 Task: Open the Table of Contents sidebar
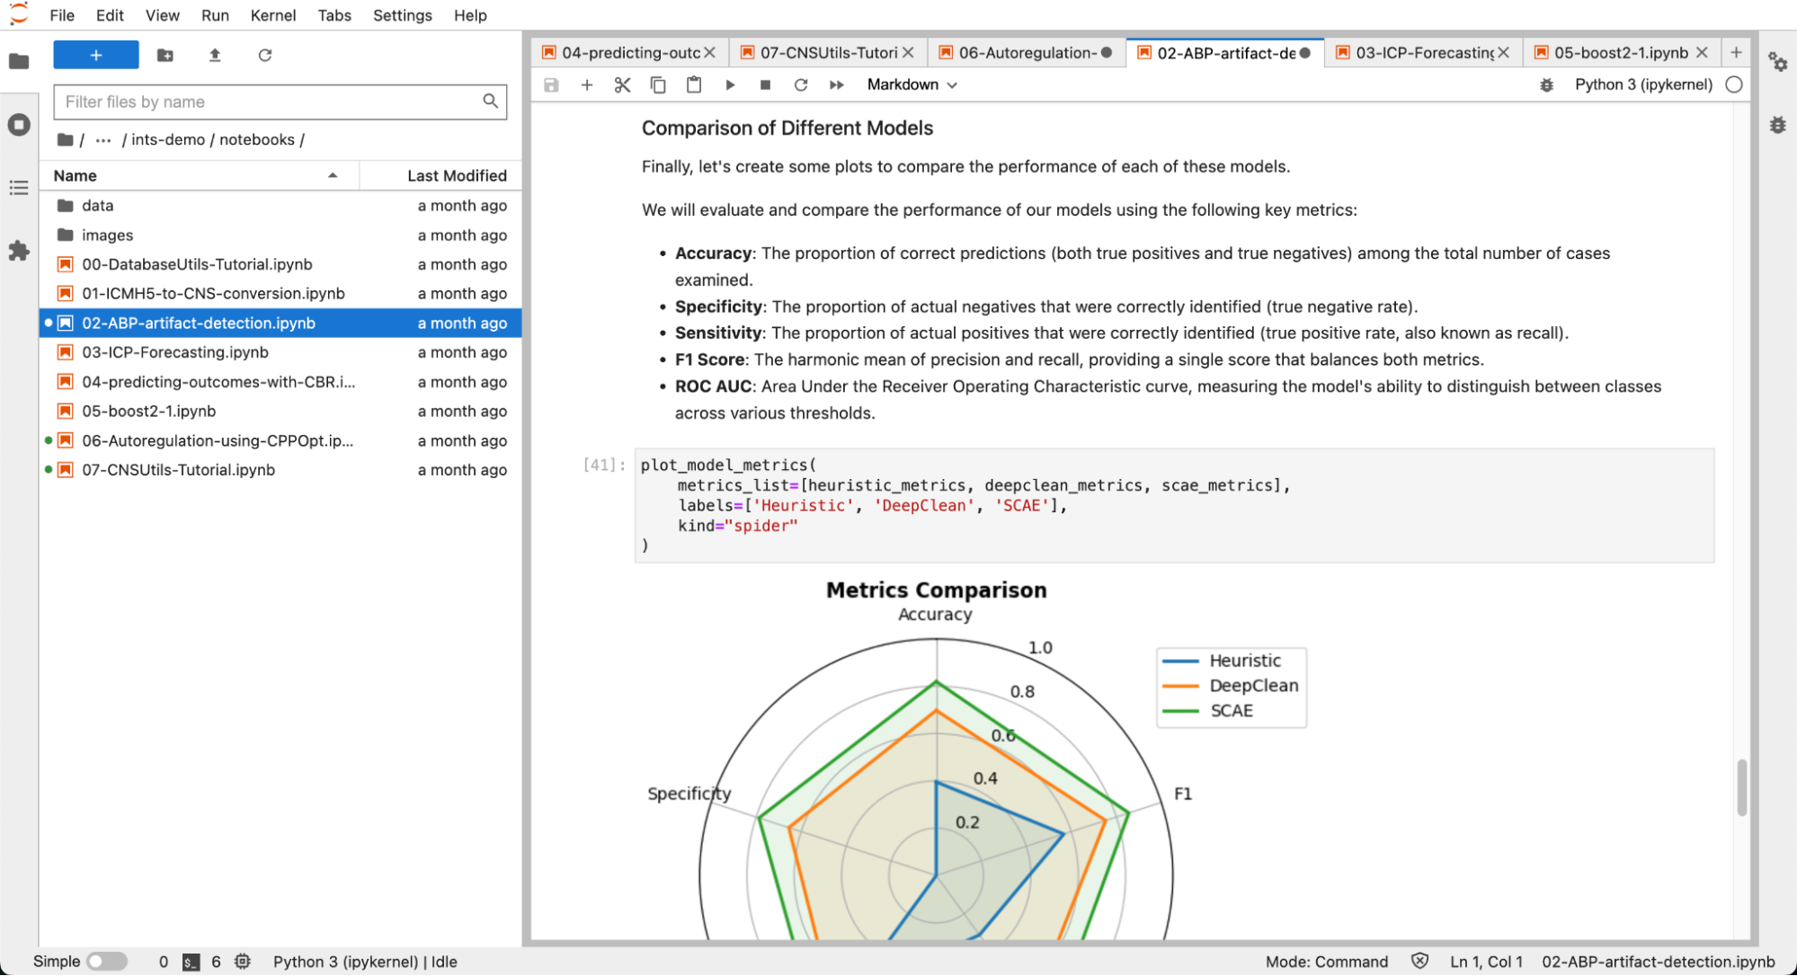[x=19, y=188]
